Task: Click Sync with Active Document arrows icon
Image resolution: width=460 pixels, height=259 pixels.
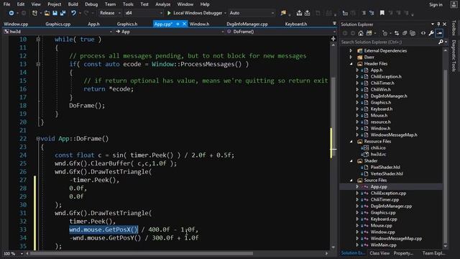Action: coord(397,33)
